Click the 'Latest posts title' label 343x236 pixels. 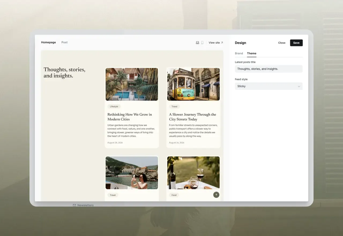click(245, 62)
